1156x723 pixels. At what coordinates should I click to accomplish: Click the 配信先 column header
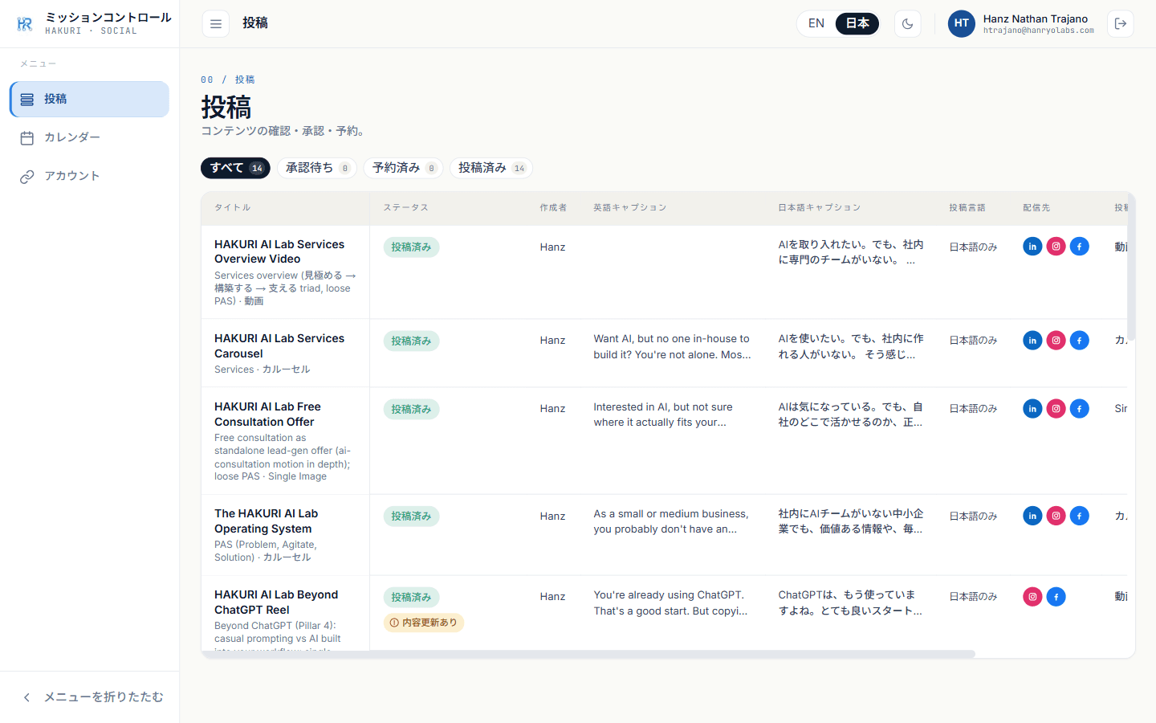(1036, 208)
